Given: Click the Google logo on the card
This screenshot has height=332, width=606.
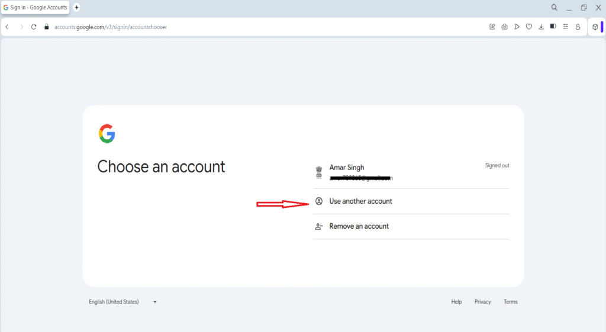Looking at the screenshot, I should click(107, 134).
